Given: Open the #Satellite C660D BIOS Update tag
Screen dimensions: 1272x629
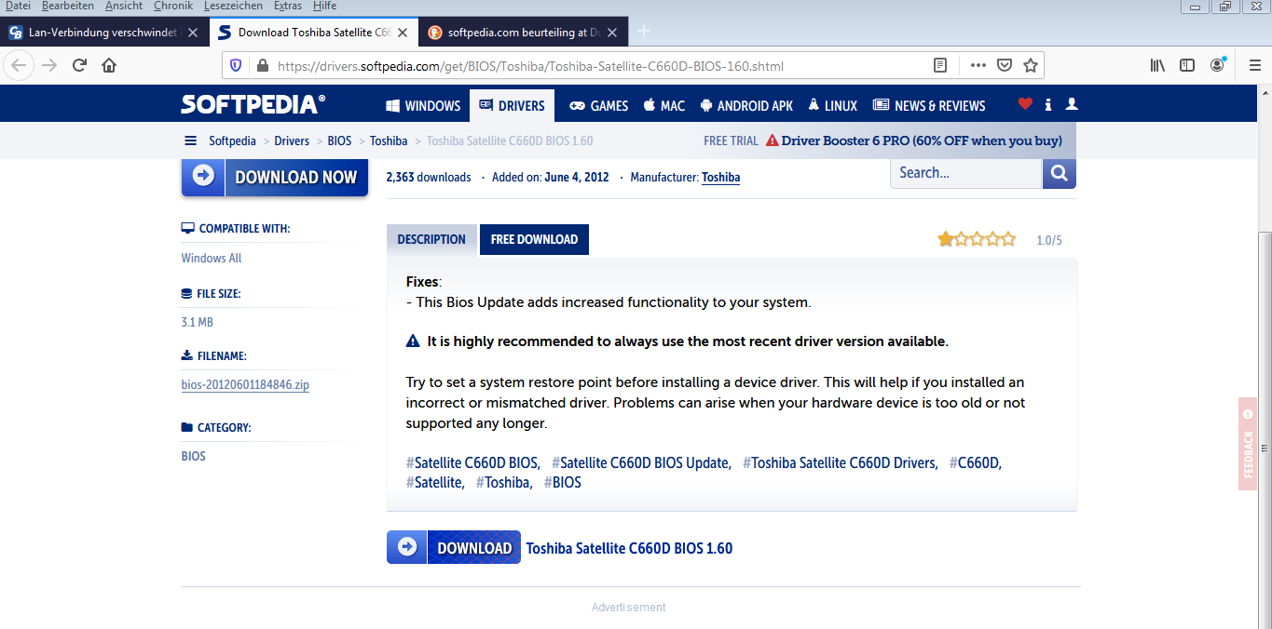Looking at the screenshot, I should 641,462.
